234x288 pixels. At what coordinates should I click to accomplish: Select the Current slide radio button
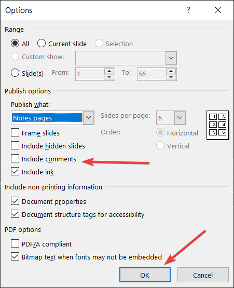[x=42, y=44]
